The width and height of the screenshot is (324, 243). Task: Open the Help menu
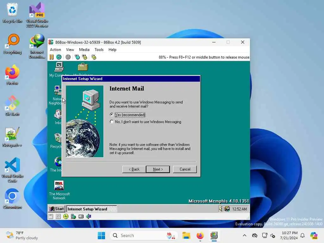click(112, 50)
